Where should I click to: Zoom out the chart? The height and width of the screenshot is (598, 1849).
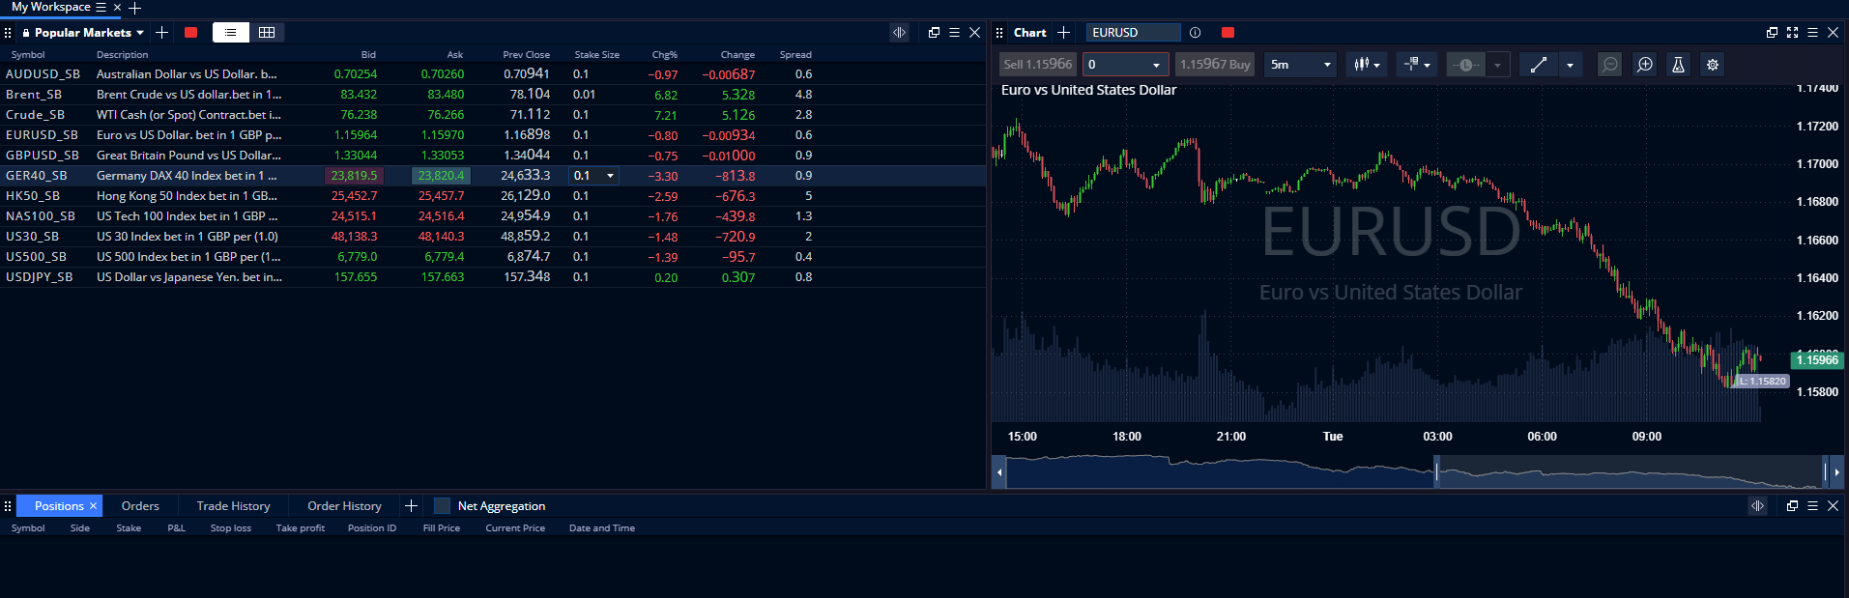[x=1609, y=65]
